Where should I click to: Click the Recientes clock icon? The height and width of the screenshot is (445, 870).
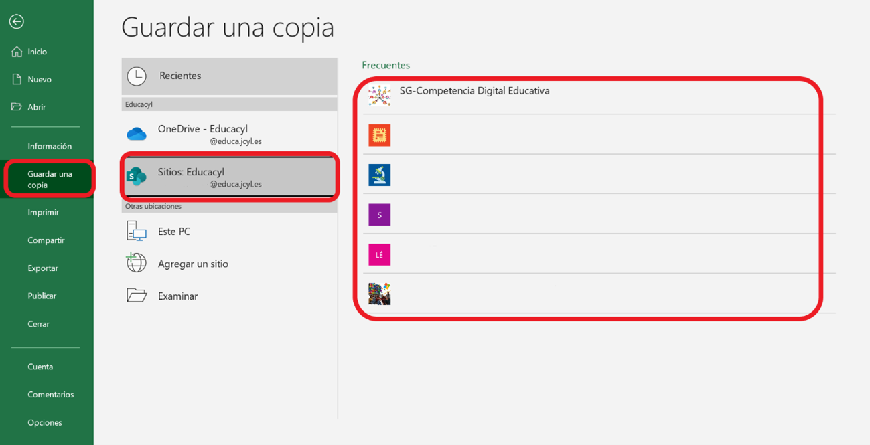pyautogui.click(x=137, y=76)
